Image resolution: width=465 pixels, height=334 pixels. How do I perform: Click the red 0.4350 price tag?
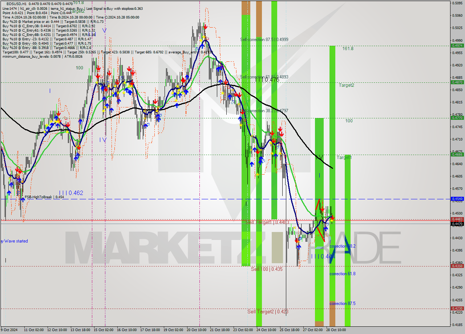point(457,266)
